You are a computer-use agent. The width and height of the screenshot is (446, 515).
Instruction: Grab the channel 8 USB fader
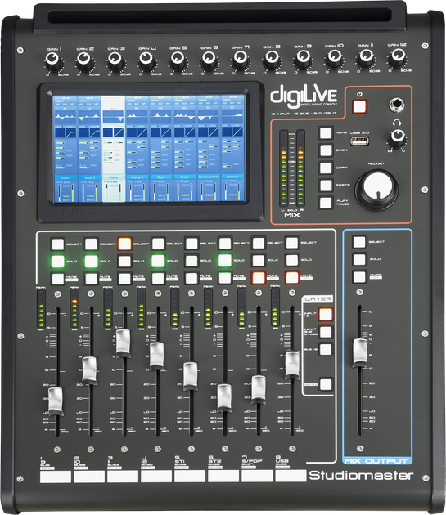click(292, 365)
